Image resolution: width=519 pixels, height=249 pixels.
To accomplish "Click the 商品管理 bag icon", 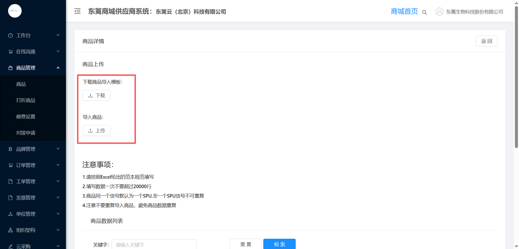I will point(11,68).
